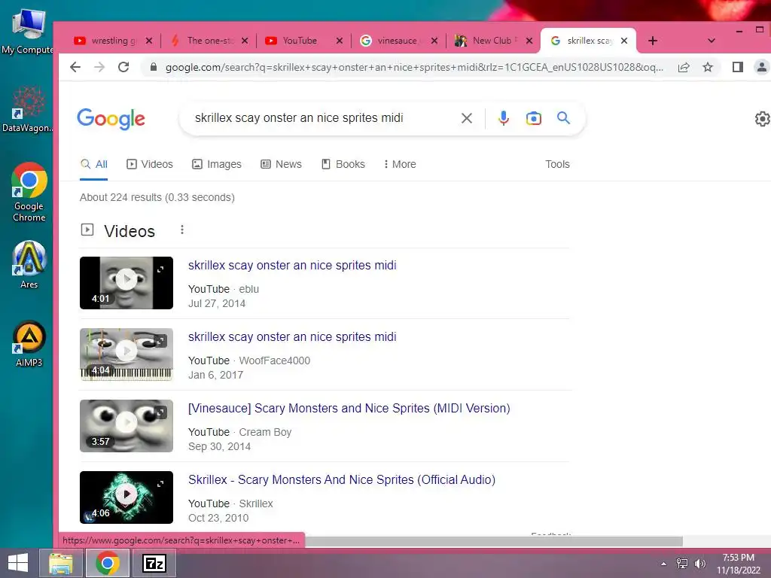Close the wrestling tab
This screenshot has height=578, width=771.
point(149,41)
